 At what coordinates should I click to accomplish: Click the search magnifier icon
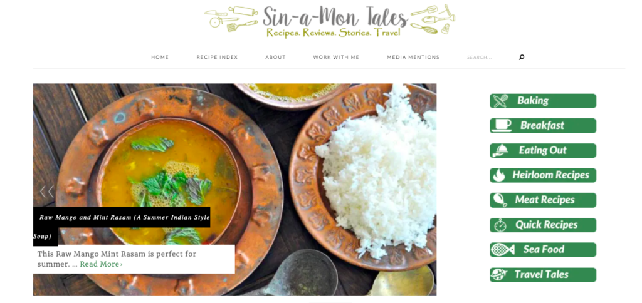[x=522, y=57]
